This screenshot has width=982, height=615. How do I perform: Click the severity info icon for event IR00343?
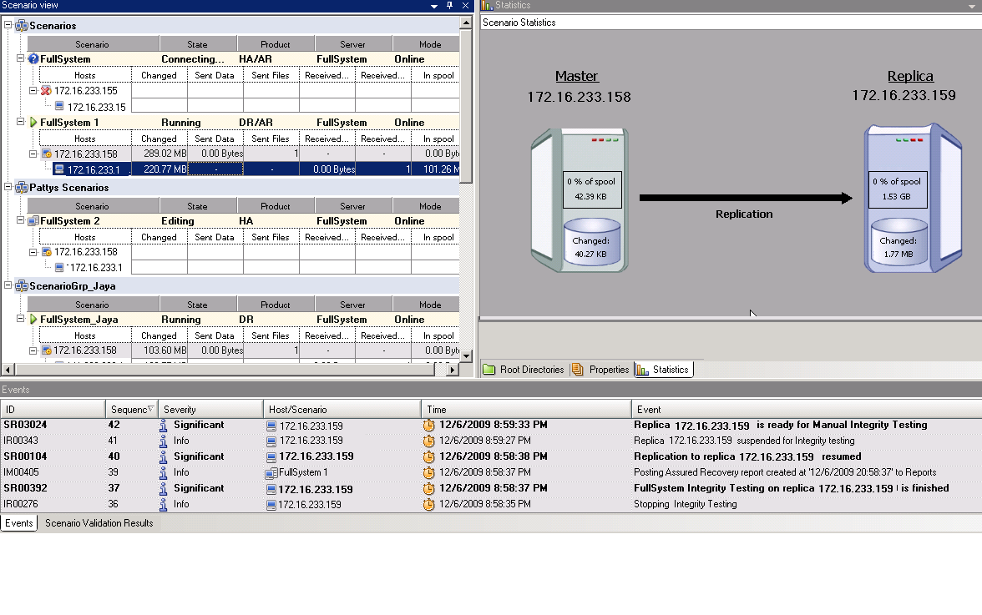point(164,441)
